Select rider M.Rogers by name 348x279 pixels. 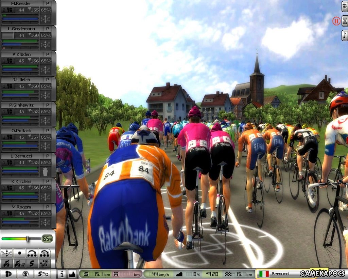pos(21,207)
